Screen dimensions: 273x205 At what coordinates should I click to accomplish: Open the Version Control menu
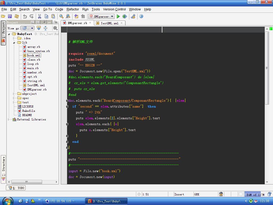pos(114,9)
